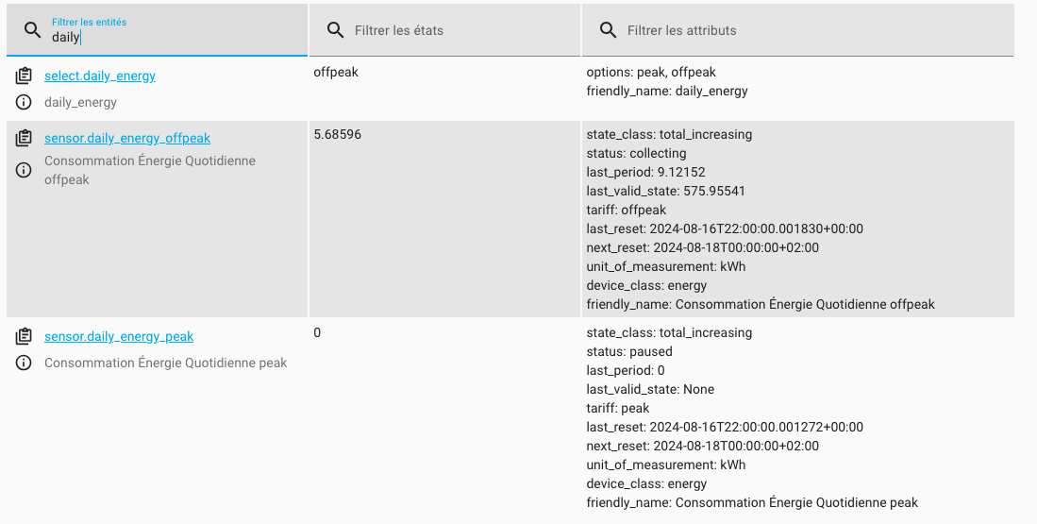Click the magnifier icon beside Filtrer les états
This screenshot has height=524, width=1037.
tap(335, 30)
